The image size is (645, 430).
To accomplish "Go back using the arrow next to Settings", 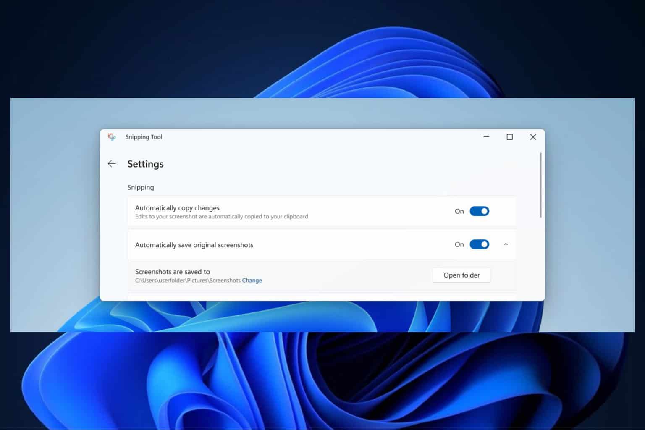I will tap(112, 164).
